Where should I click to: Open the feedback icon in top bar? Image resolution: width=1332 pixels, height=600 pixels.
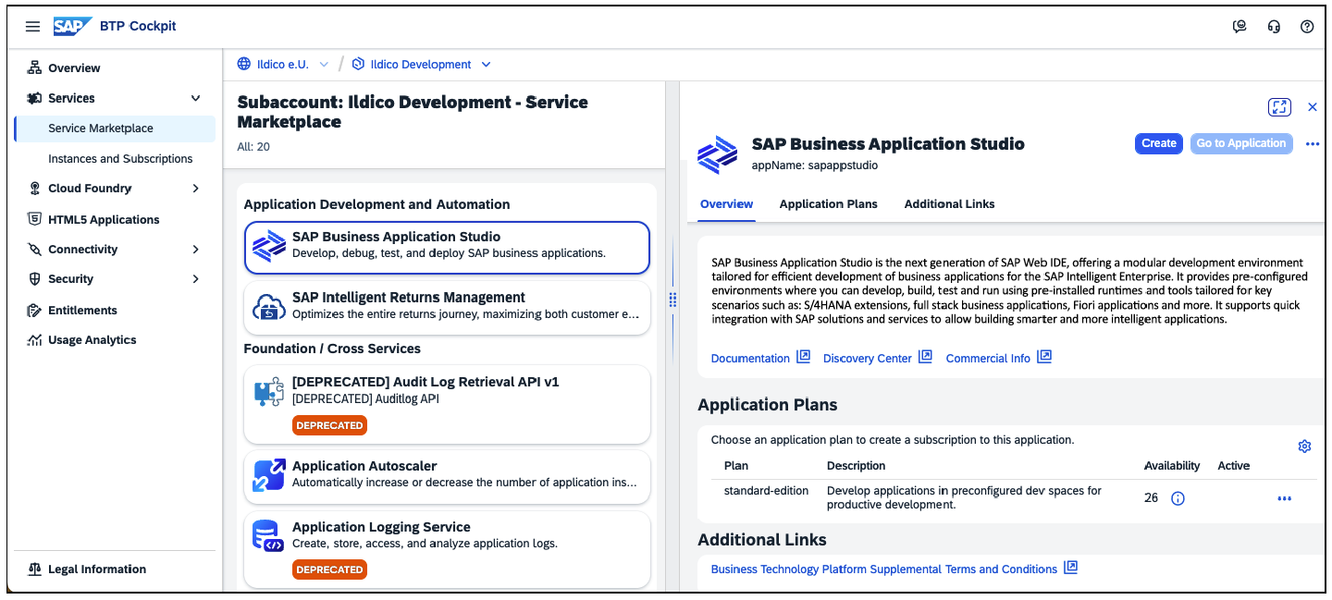1239,26
